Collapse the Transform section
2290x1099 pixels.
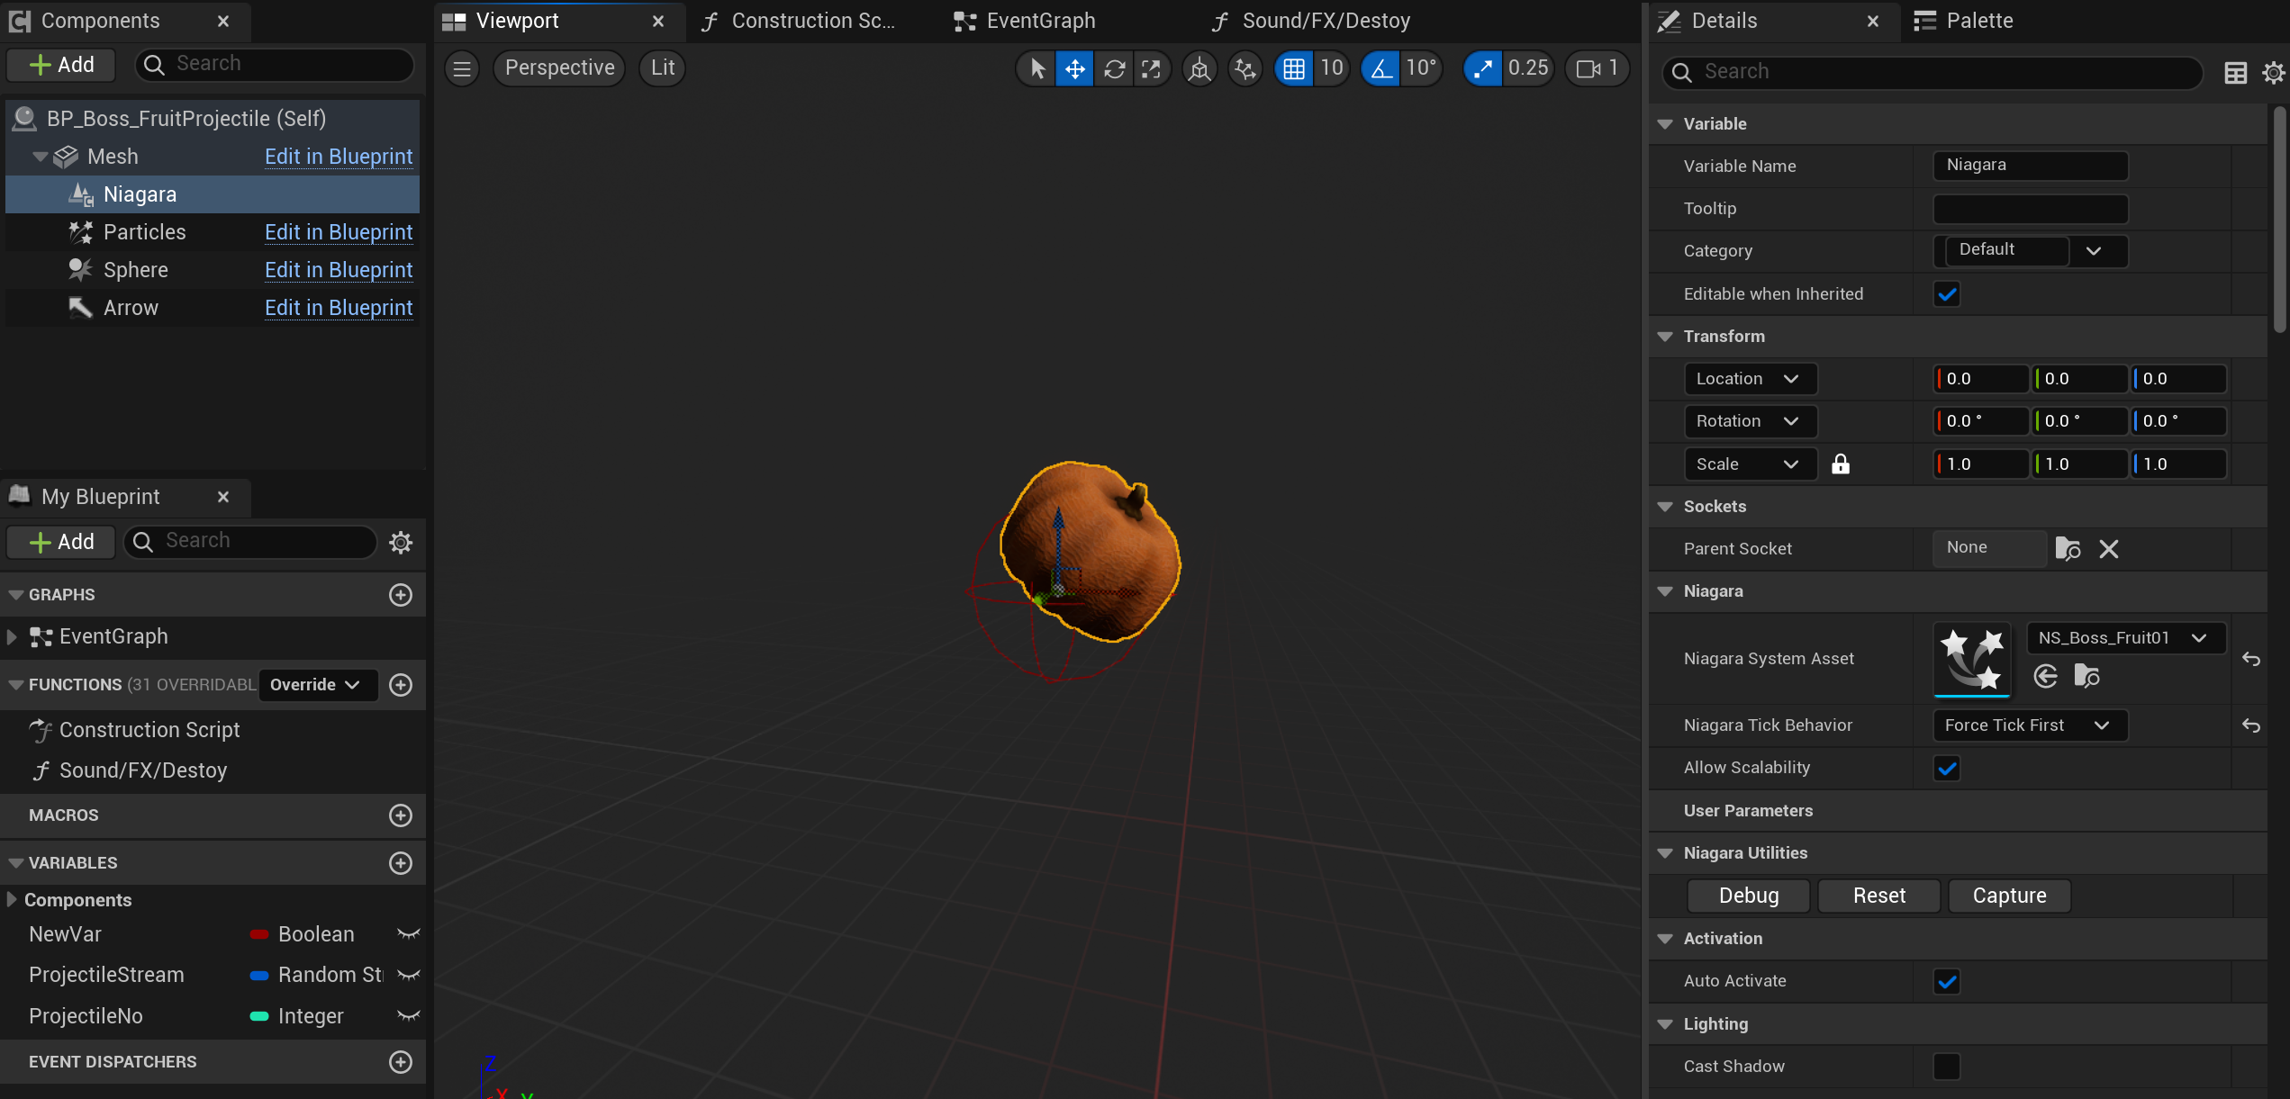pyautogui.click(x=1665, y=337)
